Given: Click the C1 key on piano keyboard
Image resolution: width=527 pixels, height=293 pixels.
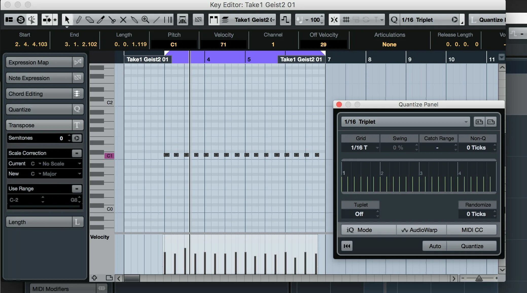Looking at the screenshot, I should tap(109, 156).
